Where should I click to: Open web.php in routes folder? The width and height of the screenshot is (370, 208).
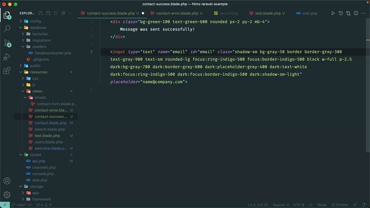pos(40,180)
